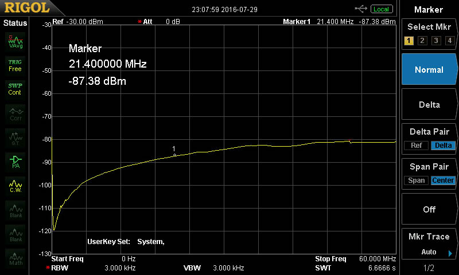Click the SWP Cont sweep status icon
This screenshot has height=275, width=459.
tap(15, 89)
